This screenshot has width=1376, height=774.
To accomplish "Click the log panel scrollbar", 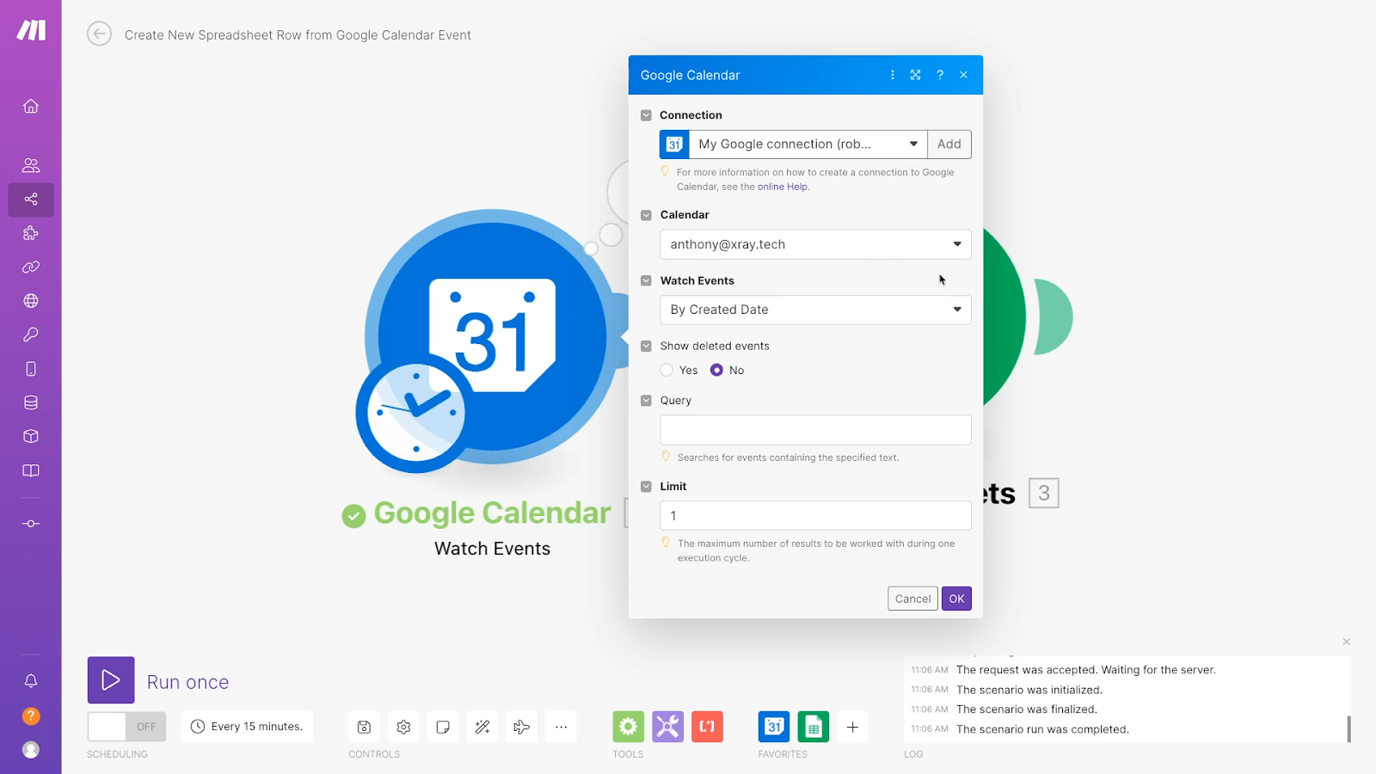I will [1348, 728].
